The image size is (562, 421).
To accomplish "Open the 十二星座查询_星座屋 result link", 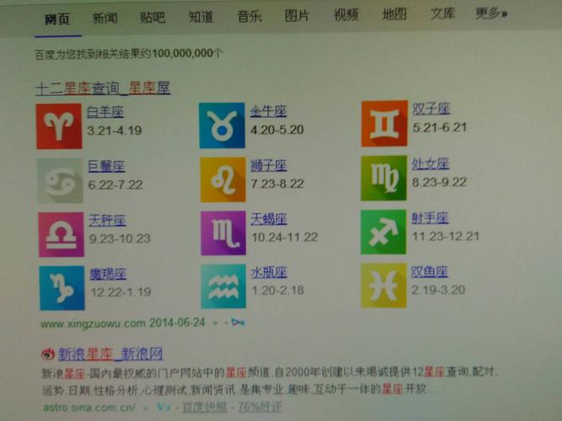I will pyautogui.click(x=103, y=88).
